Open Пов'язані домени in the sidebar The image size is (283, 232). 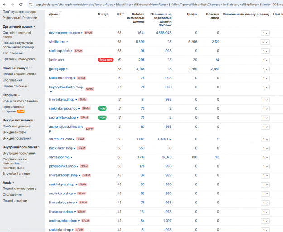point(16,126)
